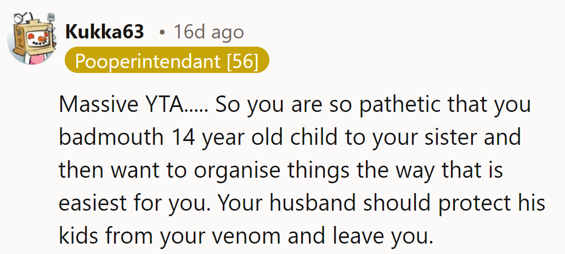Screen dimensions: 565x254
Task: Click the dot separator before the timestamp
Action: (x=162, y=32)
